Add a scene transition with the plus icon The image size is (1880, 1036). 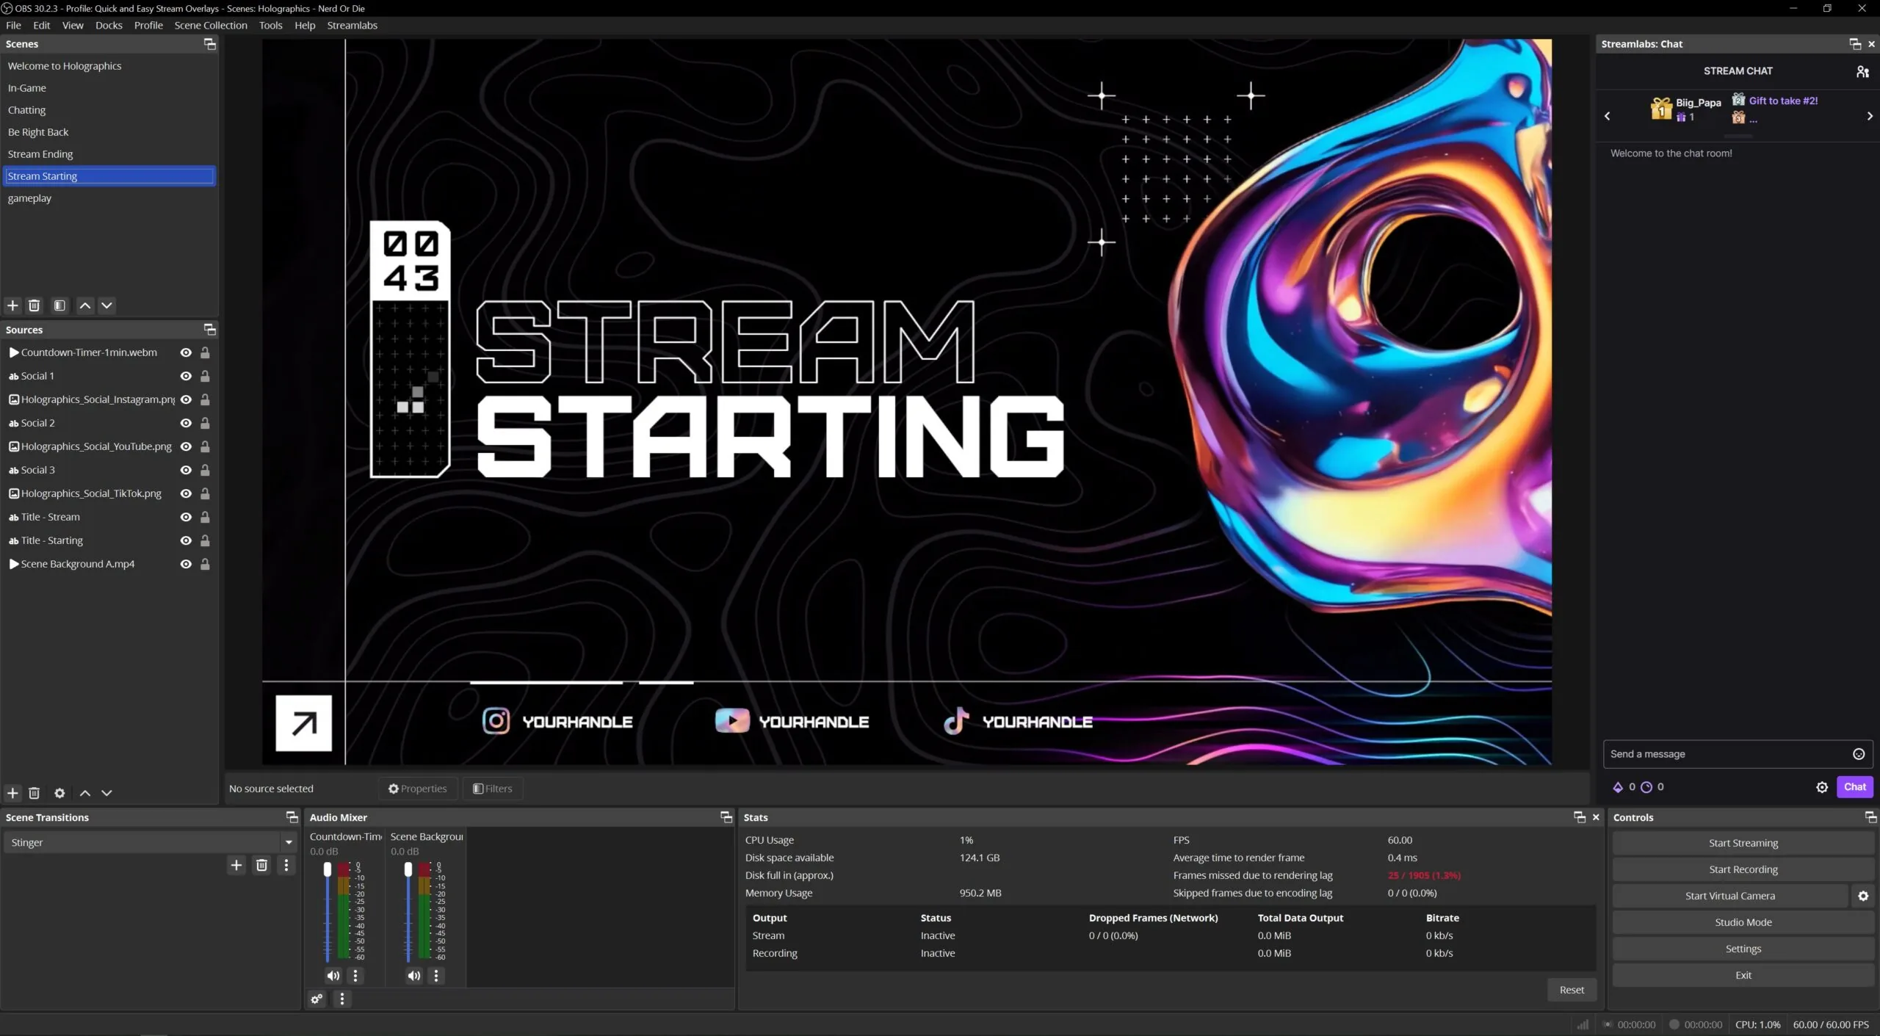236,865
